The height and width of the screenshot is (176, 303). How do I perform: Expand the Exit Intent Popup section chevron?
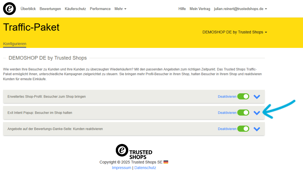coord(257,113)
